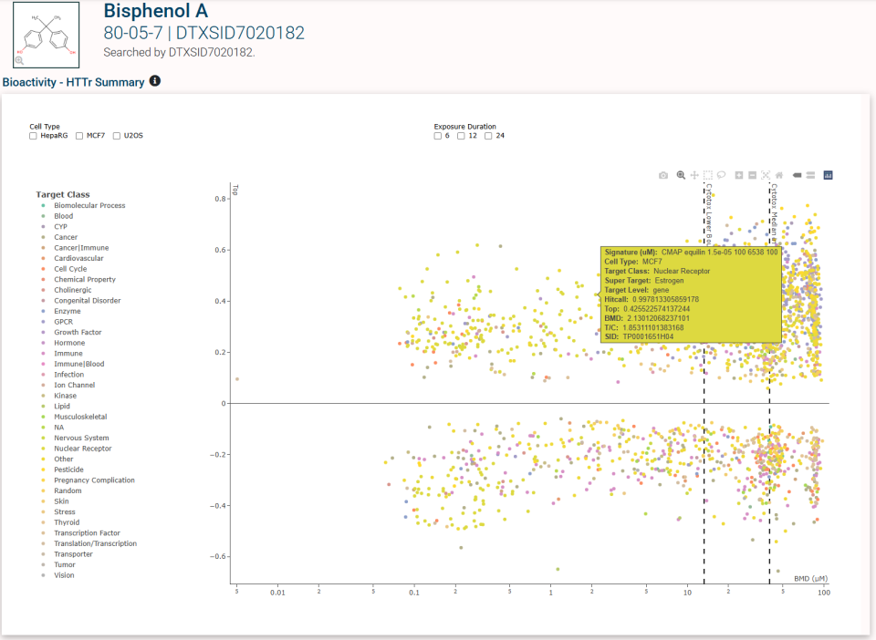876x640 pixels.
Task: Choose the Lasso Select tool
Action: tap(721, 175)
